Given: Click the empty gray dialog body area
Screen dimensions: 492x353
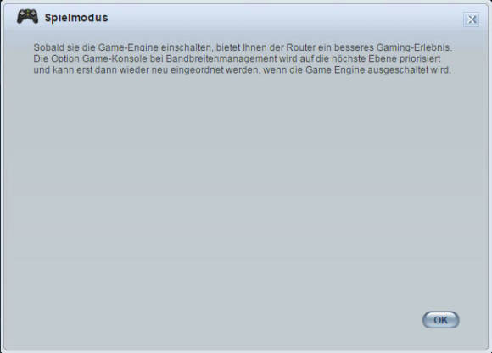Looking at the screenshot, I should click(245, 188).
